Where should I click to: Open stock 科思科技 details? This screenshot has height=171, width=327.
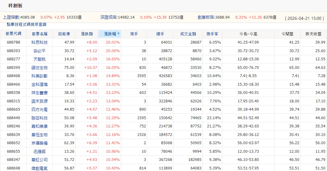tap(40, 42)
